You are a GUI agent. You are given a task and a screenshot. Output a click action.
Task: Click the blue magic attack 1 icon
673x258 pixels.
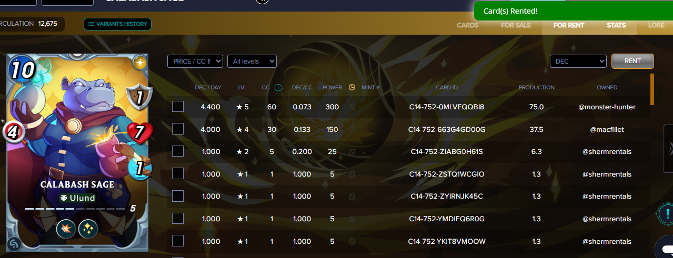[140, 167]
